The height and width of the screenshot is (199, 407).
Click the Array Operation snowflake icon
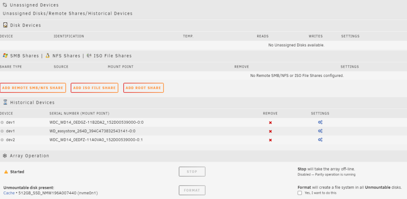tap(4, 156)
